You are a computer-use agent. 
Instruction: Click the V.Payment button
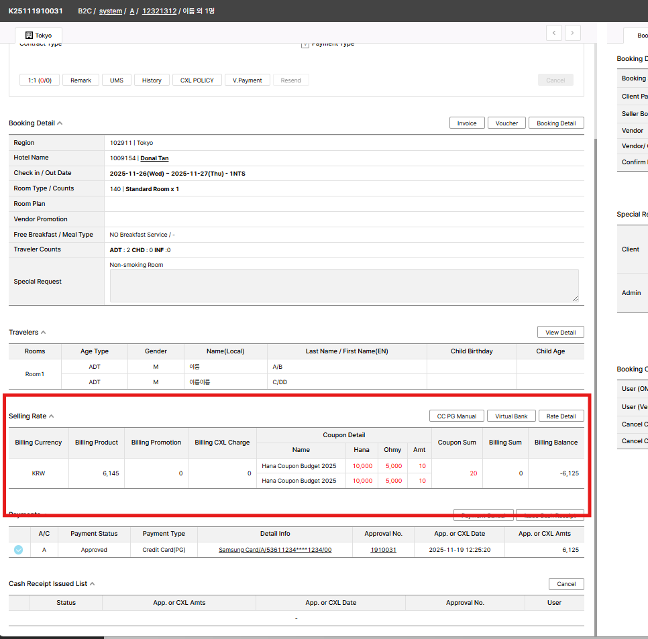pos(248,80)
